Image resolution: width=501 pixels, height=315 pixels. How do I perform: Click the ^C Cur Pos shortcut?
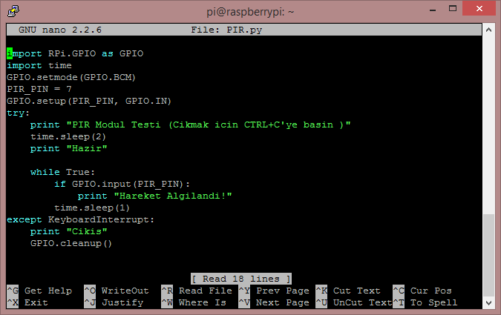(422, 291)
